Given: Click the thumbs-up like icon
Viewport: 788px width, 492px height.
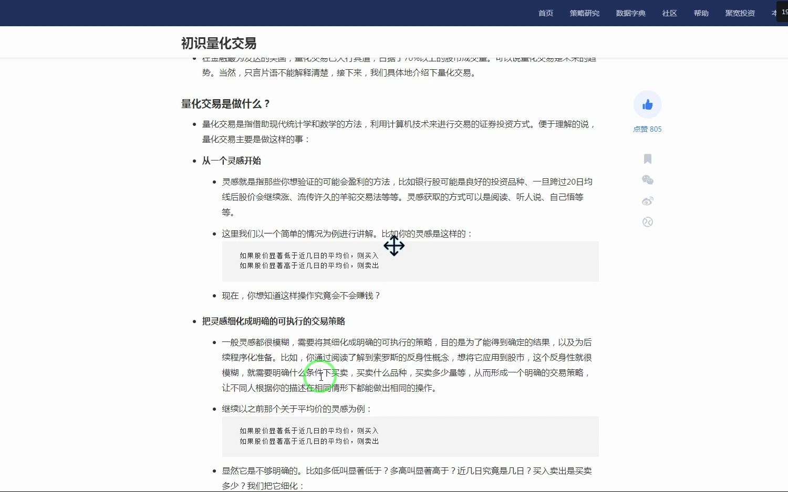Looking at the screenshot, I should tap(647, 105).
